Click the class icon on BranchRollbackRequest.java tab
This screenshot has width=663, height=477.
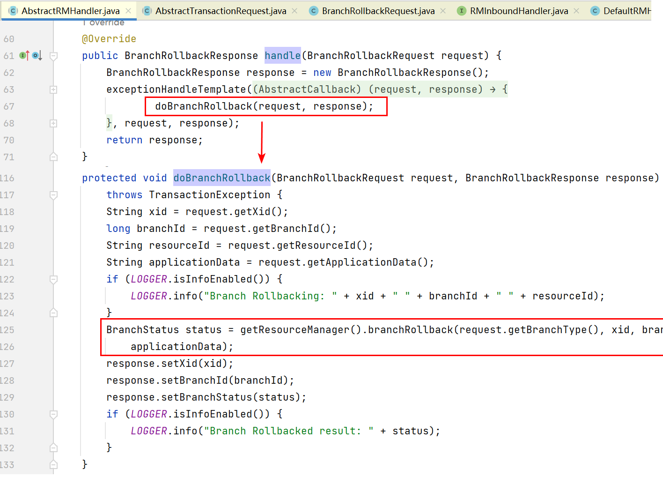pos(314,11)
